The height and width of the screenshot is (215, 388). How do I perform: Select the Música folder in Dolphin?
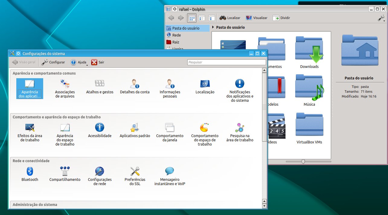tap(309, 91)
